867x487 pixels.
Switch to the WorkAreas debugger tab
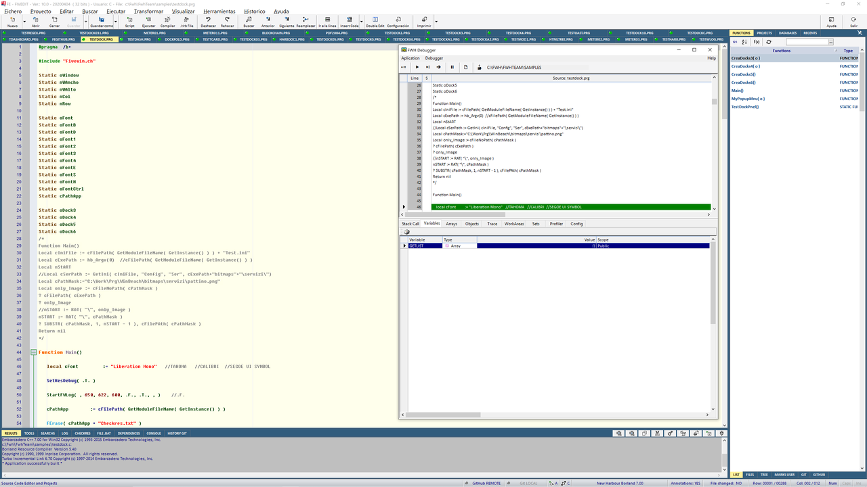tap(514, 223)
